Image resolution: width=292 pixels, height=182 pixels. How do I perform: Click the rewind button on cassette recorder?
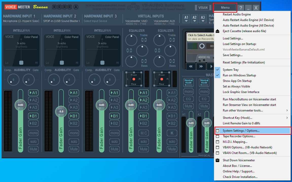pos(191,66)
